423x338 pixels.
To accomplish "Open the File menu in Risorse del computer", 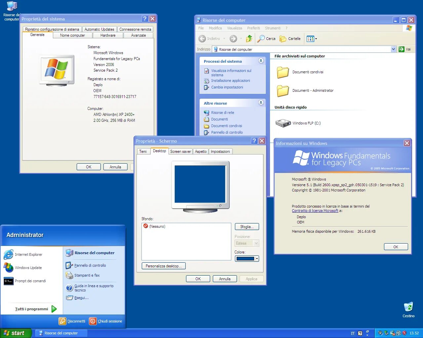I will [x=201, y=28].
